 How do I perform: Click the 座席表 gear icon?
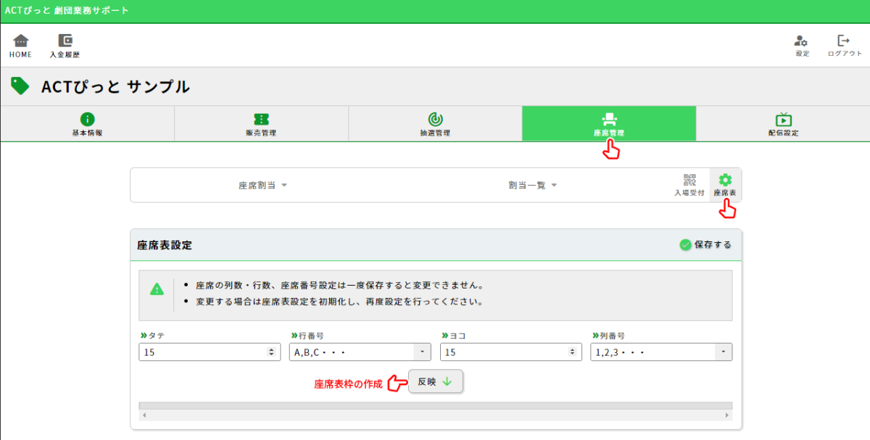725,180
